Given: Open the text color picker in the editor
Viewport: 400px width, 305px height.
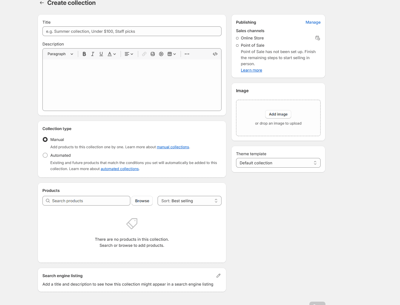Looking at the screenshot, I should (111, 54).
